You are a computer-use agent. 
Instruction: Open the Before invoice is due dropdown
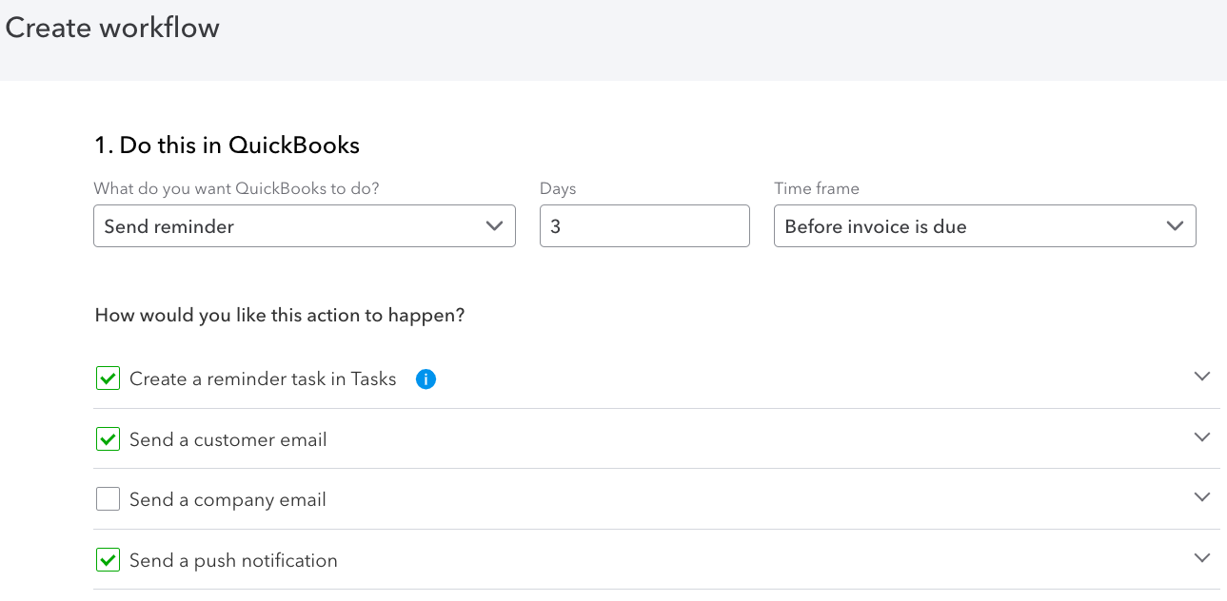pos(984,226)
